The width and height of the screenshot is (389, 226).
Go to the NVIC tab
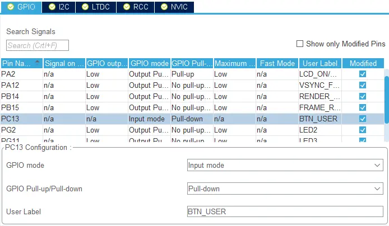tap(175, 7)
